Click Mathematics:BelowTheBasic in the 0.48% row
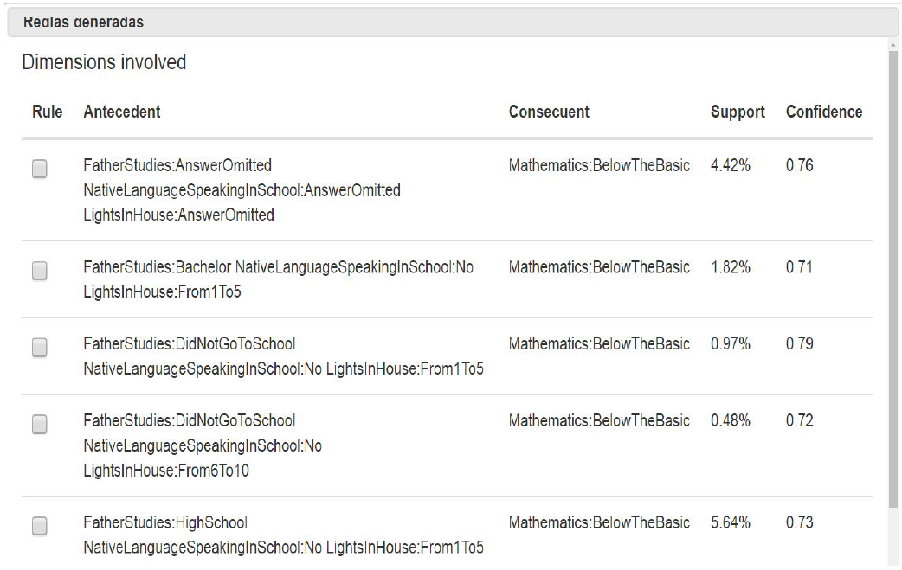 pos(599,420)
